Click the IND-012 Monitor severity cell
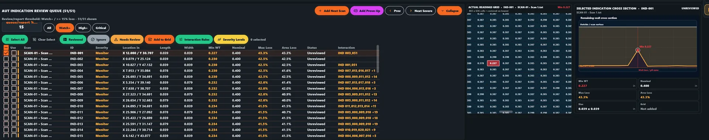This screenshot has height=140, width=709. 102,118
